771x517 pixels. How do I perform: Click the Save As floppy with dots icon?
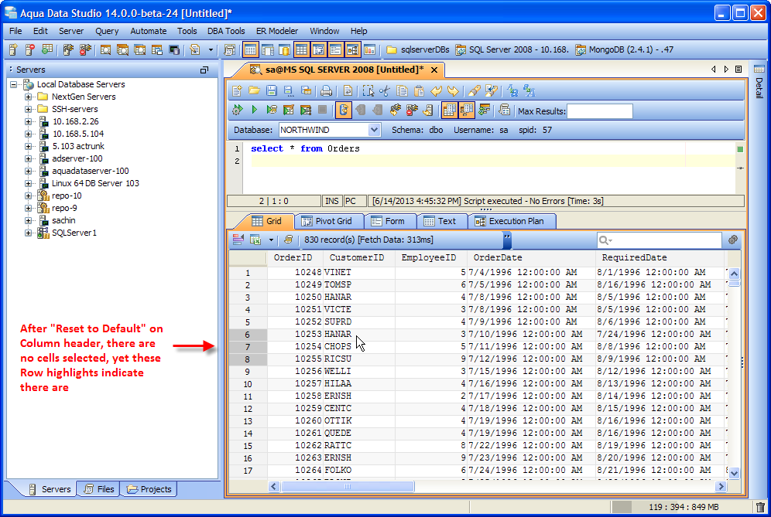[289, 91]
